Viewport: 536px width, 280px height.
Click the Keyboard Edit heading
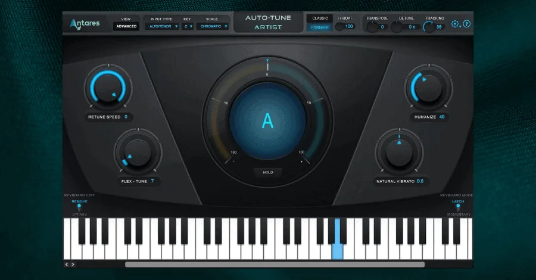(x=79, y=195)
